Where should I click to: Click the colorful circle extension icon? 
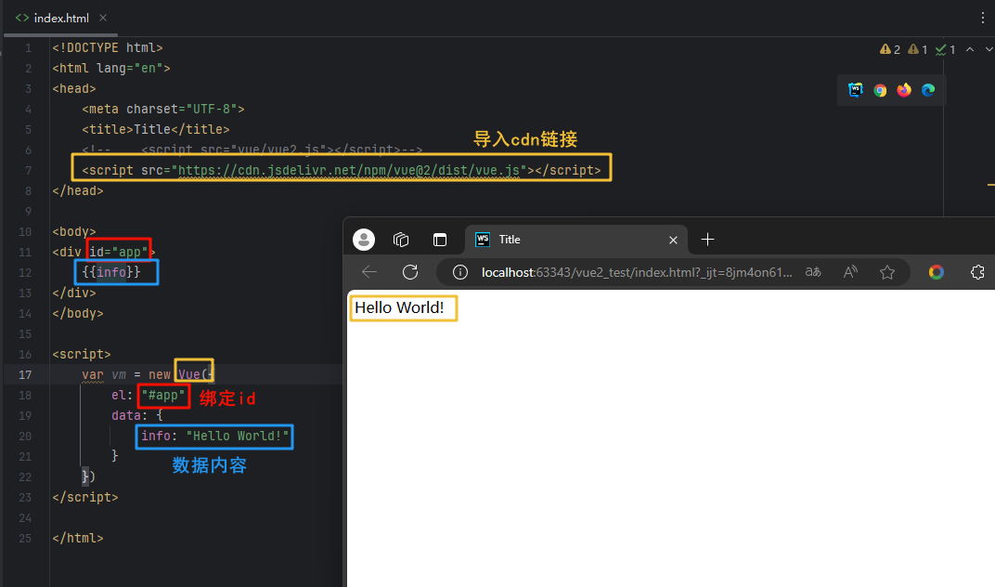coord(936,272)
